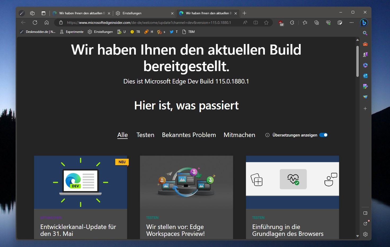
Task: Open the U bookmark in favorites bar
Action: [121, 32]
